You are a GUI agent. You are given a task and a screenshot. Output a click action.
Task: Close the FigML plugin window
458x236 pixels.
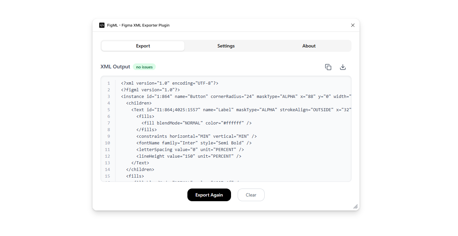(x=353, y=25)
